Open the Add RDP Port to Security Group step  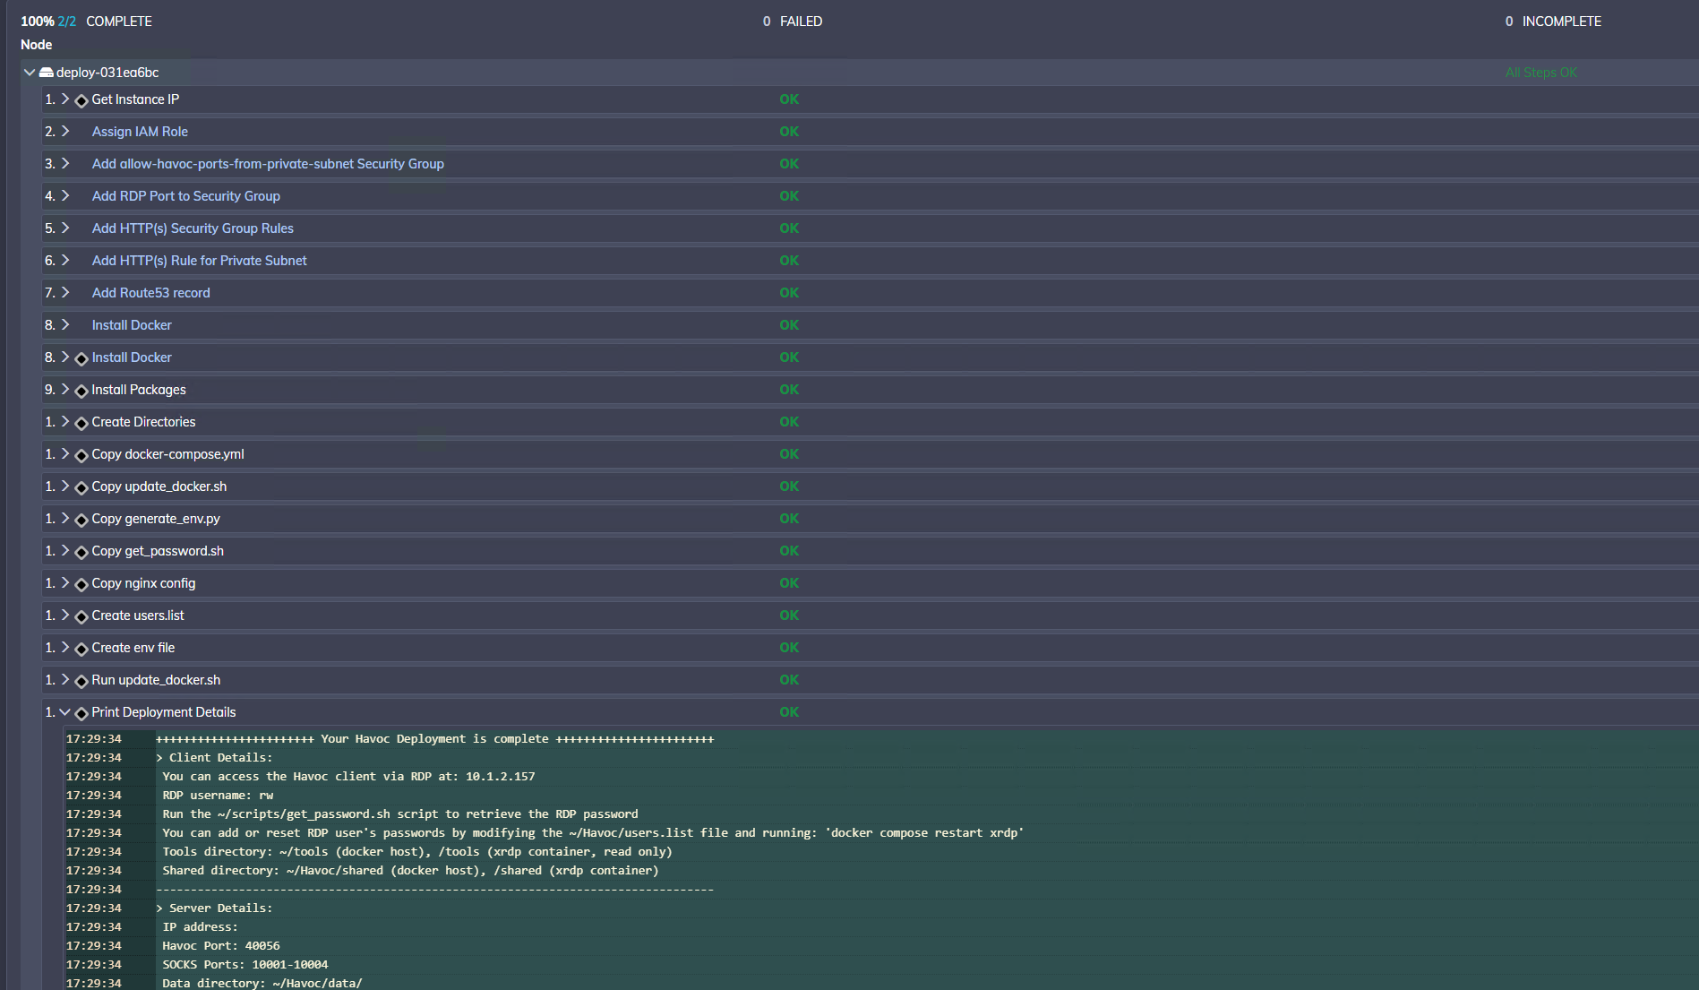tap(185, 196)
